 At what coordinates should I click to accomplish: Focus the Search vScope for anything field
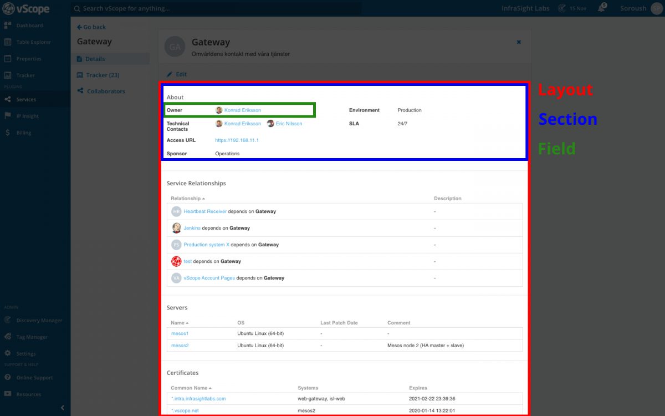[x=217, y=9]
